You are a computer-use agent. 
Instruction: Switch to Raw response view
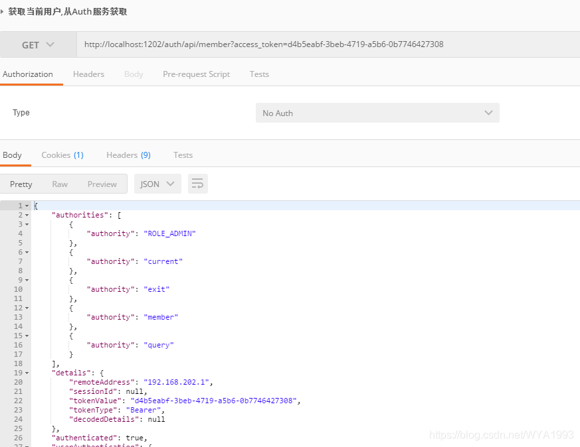(60, 184)
